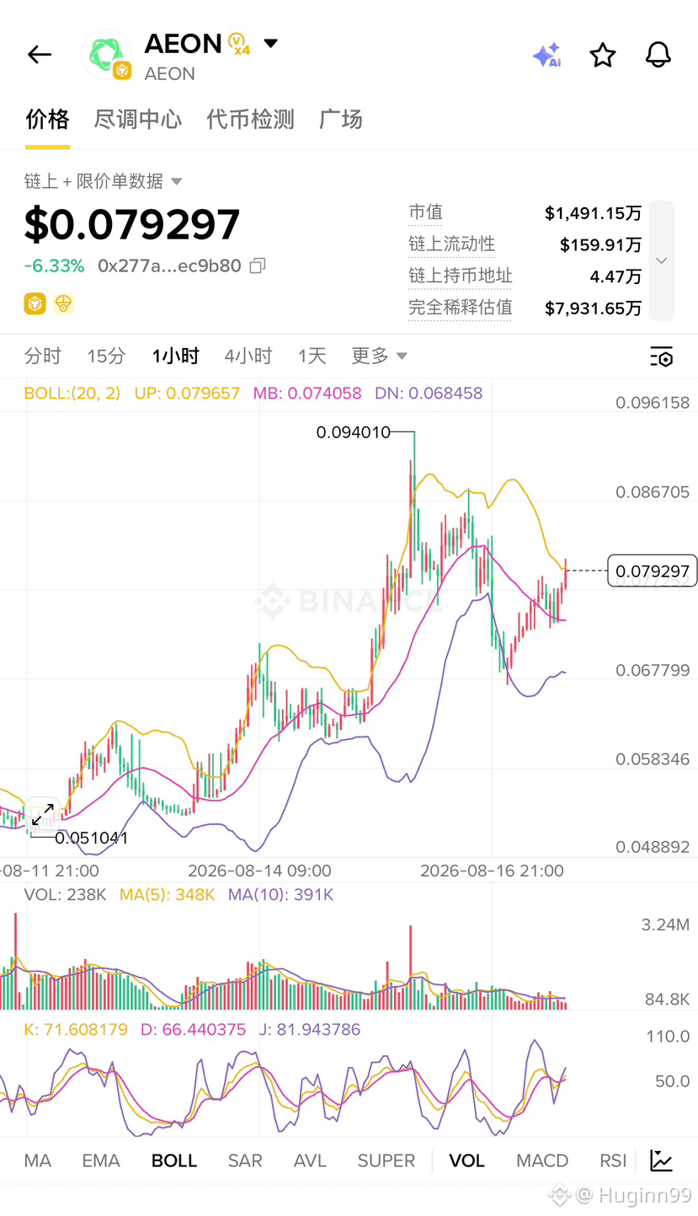Toggle MACD sub-indicator
The width and height of the screenshot is (698, 1216).
(542, 1160)
